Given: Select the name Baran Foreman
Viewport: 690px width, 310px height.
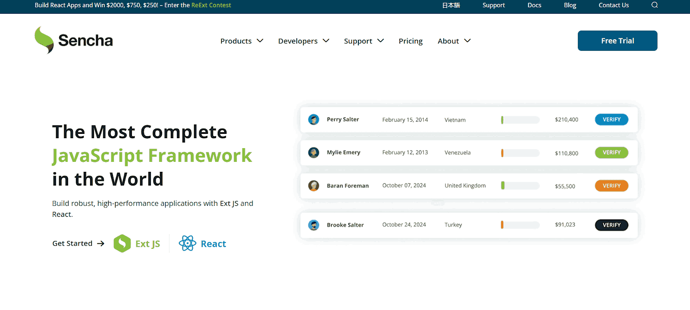Looking at the screenshot, I should click(348, 186).
